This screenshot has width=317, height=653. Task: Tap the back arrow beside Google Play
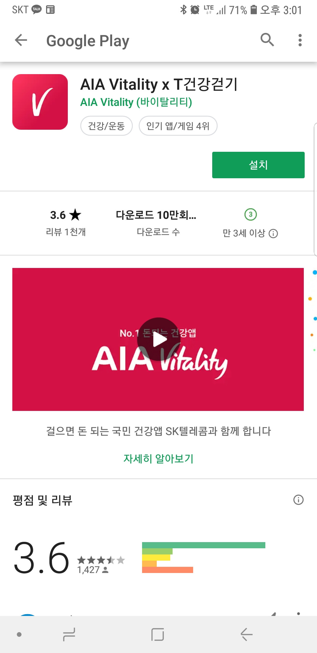pos(21,40)
